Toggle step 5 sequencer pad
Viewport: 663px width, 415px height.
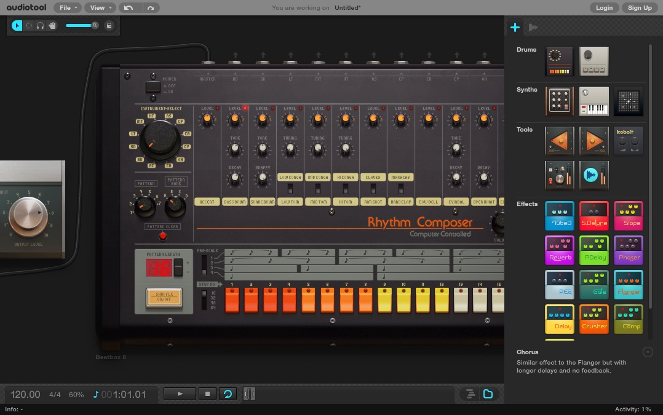[x=308, y=300]
